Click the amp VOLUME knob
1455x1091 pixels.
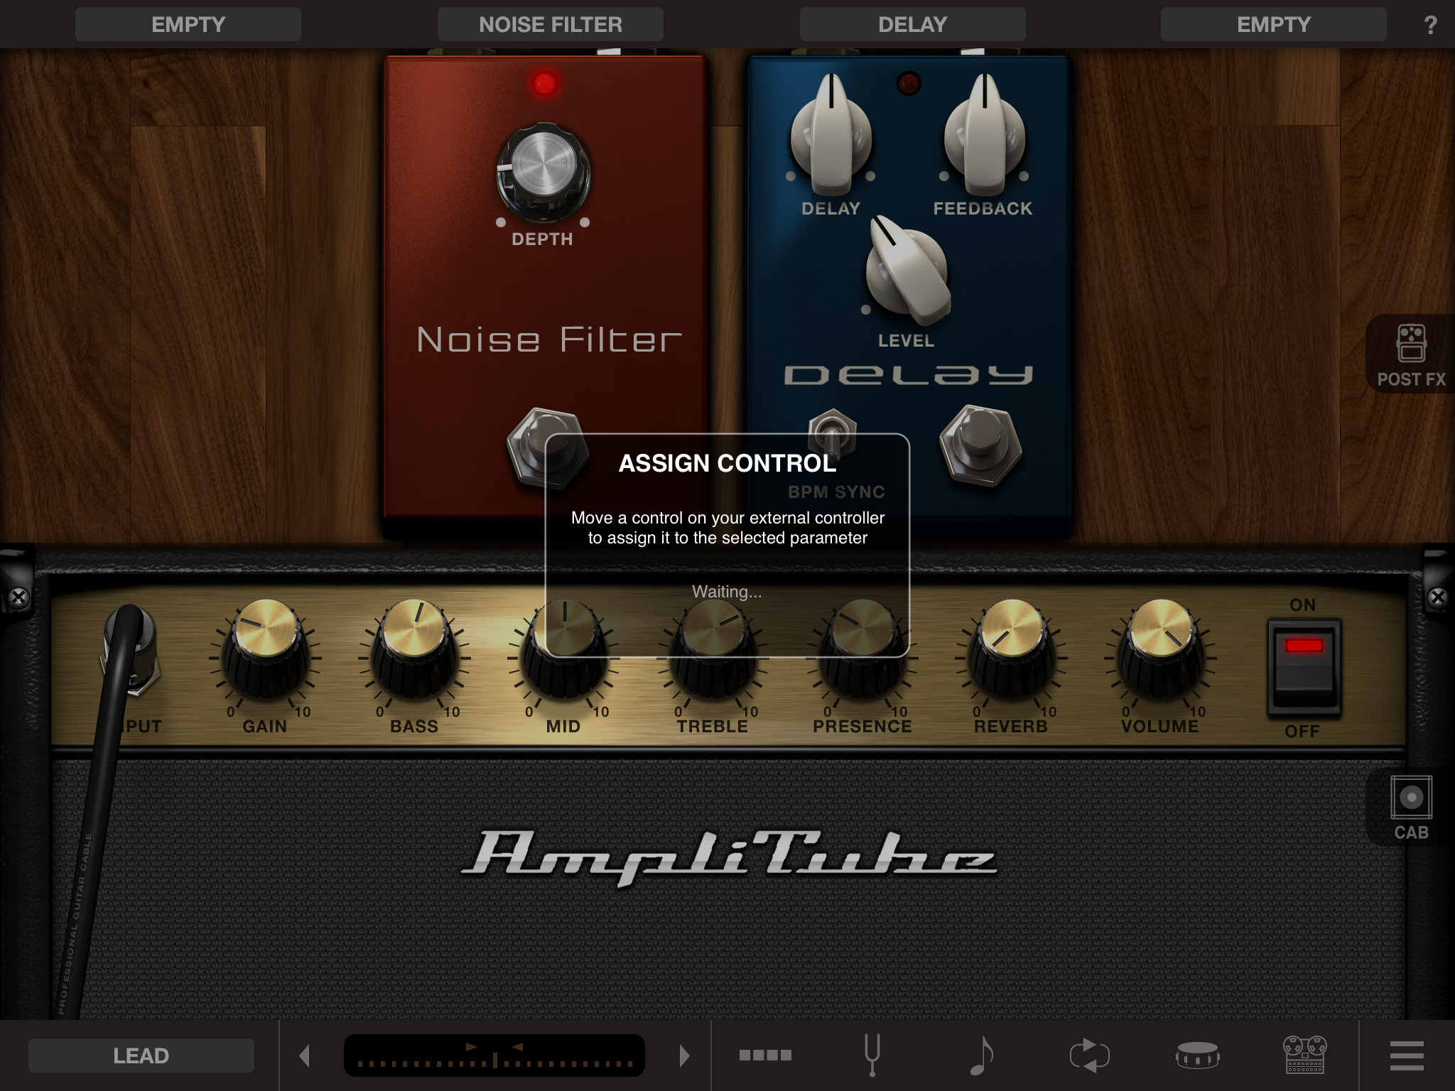pyautogui.click(x=1161, y=648)
